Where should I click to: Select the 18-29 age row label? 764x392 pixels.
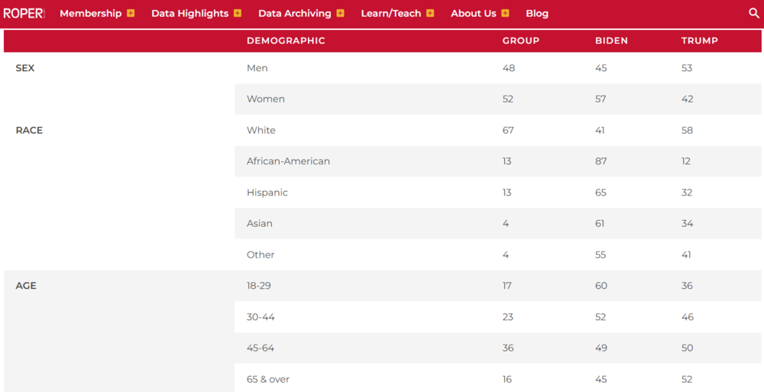click(x=259, y=286)
